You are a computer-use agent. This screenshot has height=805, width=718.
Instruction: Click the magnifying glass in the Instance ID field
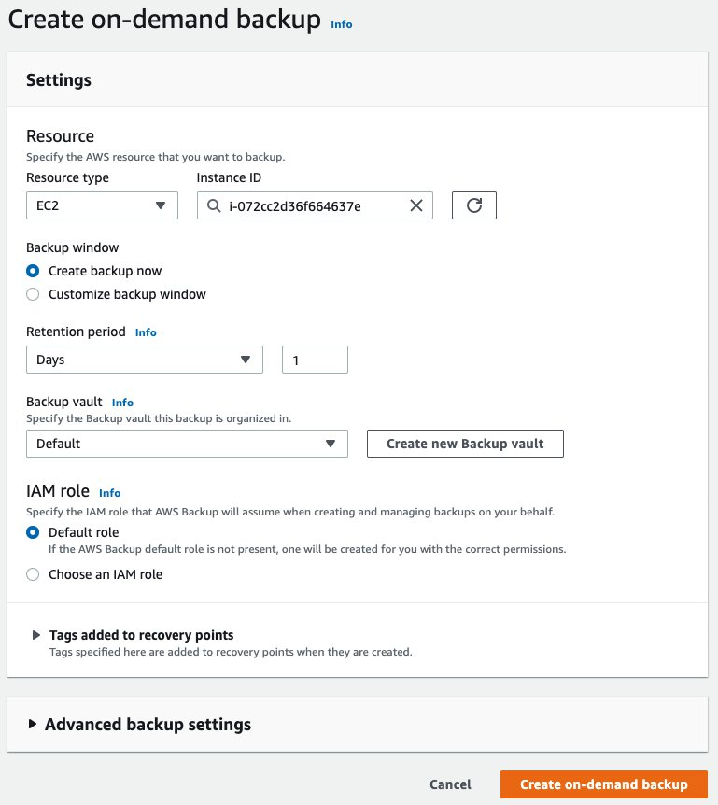pyautogui.click(x=212, y=205)
